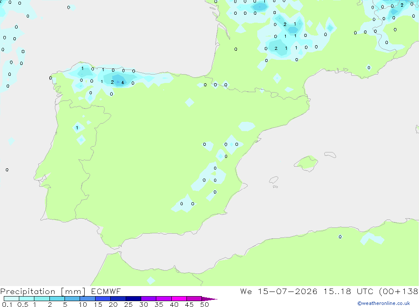Select the 40–45 mm legend swatch
The image size is (419, 307).
pos(179,299)
